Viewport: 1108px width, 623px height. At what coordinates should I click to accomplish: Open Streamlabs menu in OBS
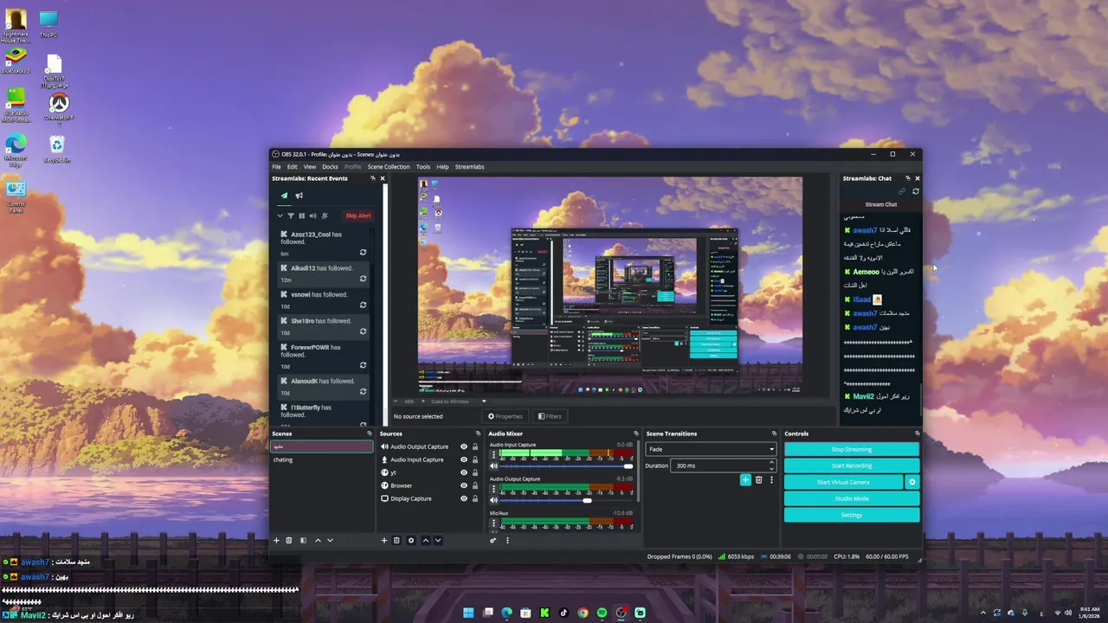[x=470, y=167]
